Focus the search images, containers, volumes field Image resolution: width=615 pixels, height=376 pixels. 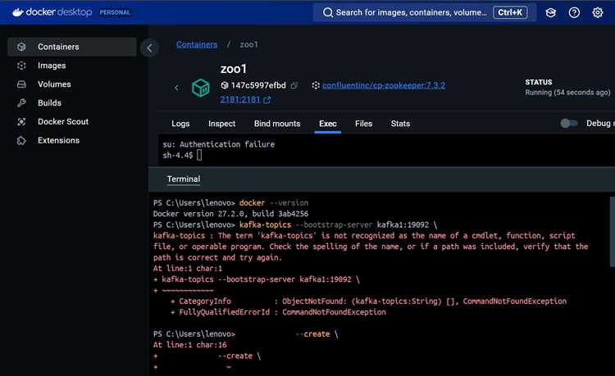pyautogui.click(x=425, y=12)
